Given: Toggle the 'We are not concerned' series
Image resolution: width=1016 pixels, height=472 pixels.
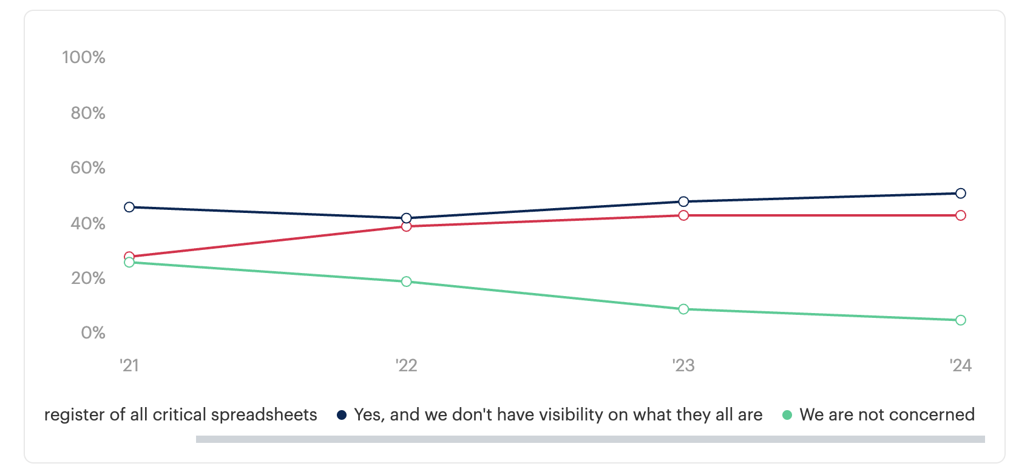Looking at the screenshot, I should [x=887, y=415].
